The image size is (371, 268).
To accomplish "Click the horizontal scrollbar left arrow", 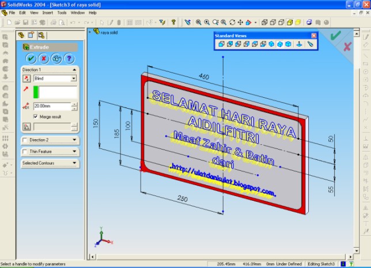I will pos(93,256).
